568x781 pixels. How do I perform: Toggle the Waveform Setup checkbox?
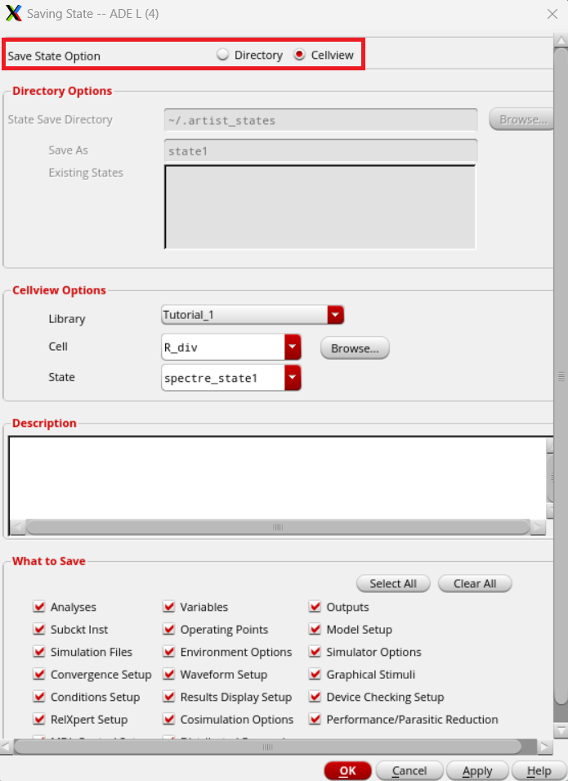click(x=169, y=674)
